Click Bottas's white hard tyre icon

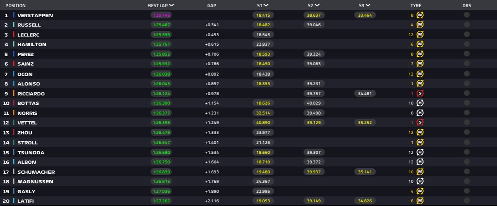[420, 103]
